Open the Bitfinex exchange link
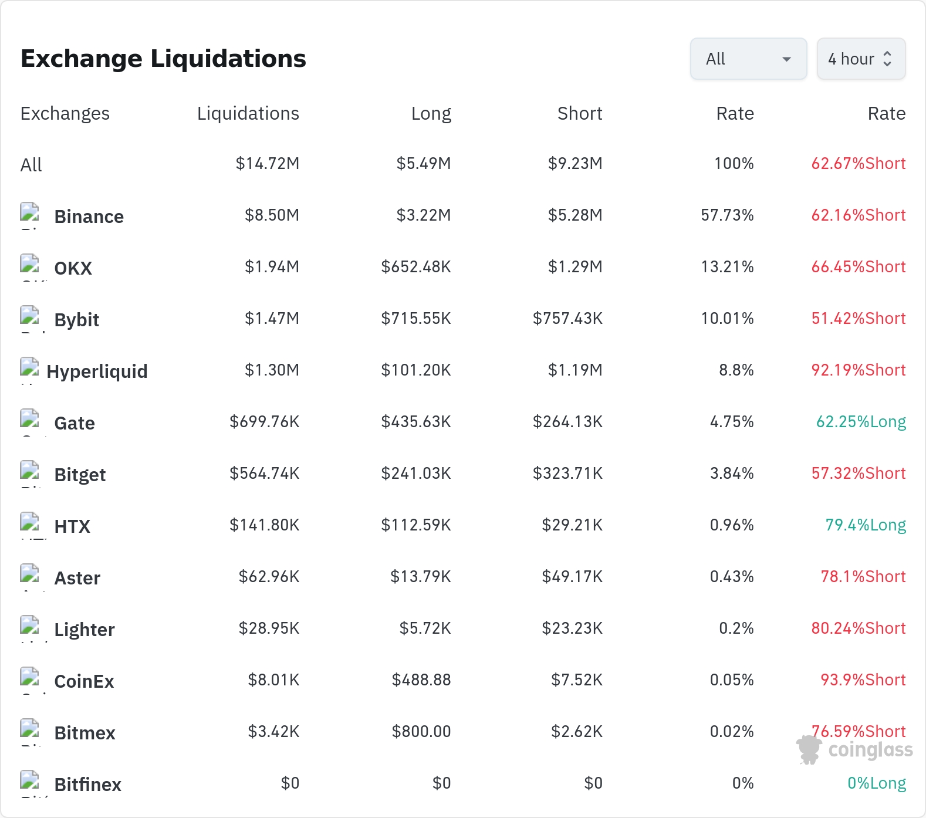926x818 pixels. click(88, 785)
